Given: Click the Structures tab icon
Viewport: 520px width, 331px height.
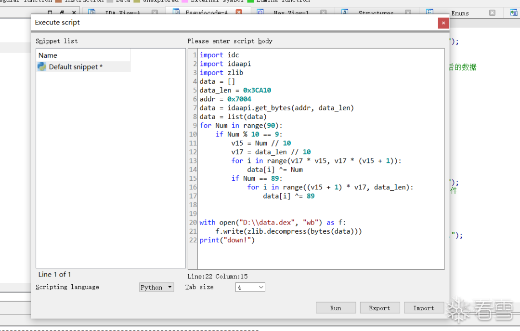Looking at the screenshot, I should 345,12.
